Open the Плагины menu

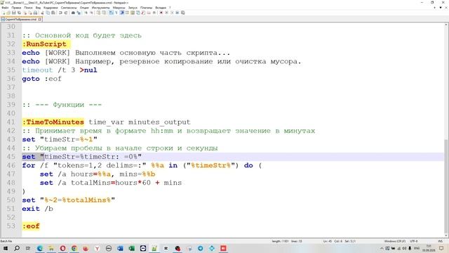147,8
